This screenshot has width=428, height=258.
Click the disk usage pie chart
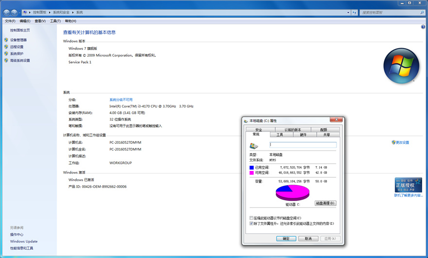(292, 192)
